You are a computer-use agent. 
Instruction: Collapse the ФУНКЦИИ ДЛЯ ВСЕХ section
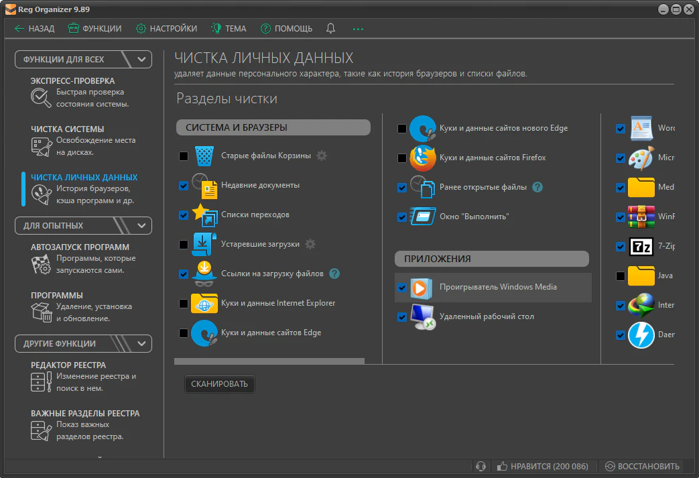[141, 60]
